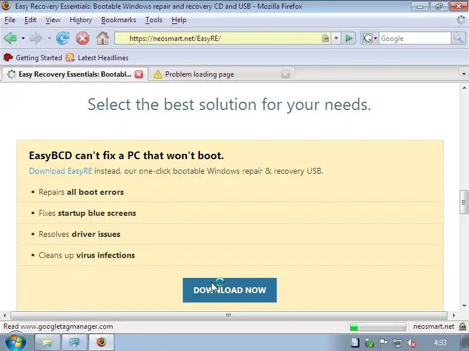
Task: Select the Easy Recovery Essentials tab
Action: tap(75, 74)
